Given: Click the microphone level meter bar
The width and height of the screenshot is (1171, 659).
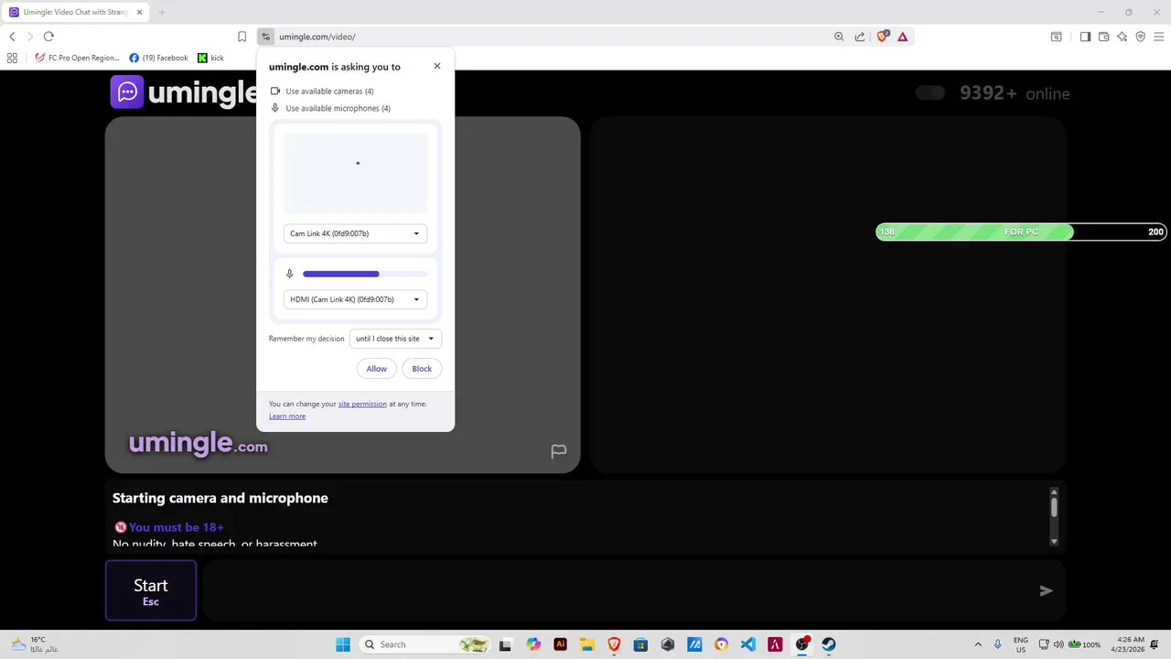Looking at the screenshot, I should point(365,274).
